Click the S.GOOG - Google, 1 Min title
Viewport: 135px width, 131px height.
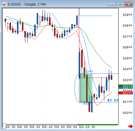pos(27,4)
